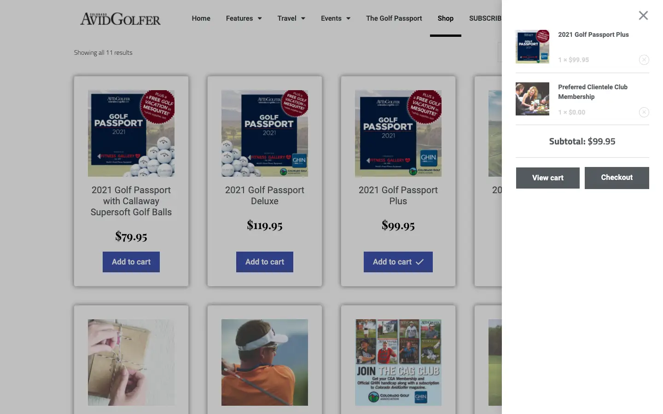Add 2021 Golf Passport Deluxe to cart
The height and width of the screenshot is (414, 663).
(x=265, y=262)
